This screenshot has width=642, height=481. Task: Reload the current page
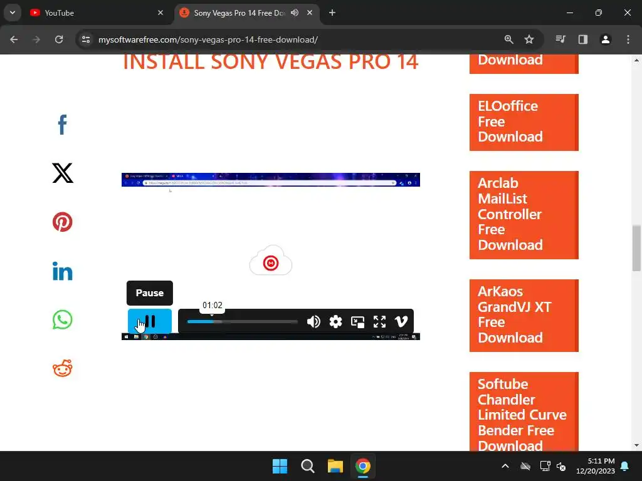(x=59, y=39)
